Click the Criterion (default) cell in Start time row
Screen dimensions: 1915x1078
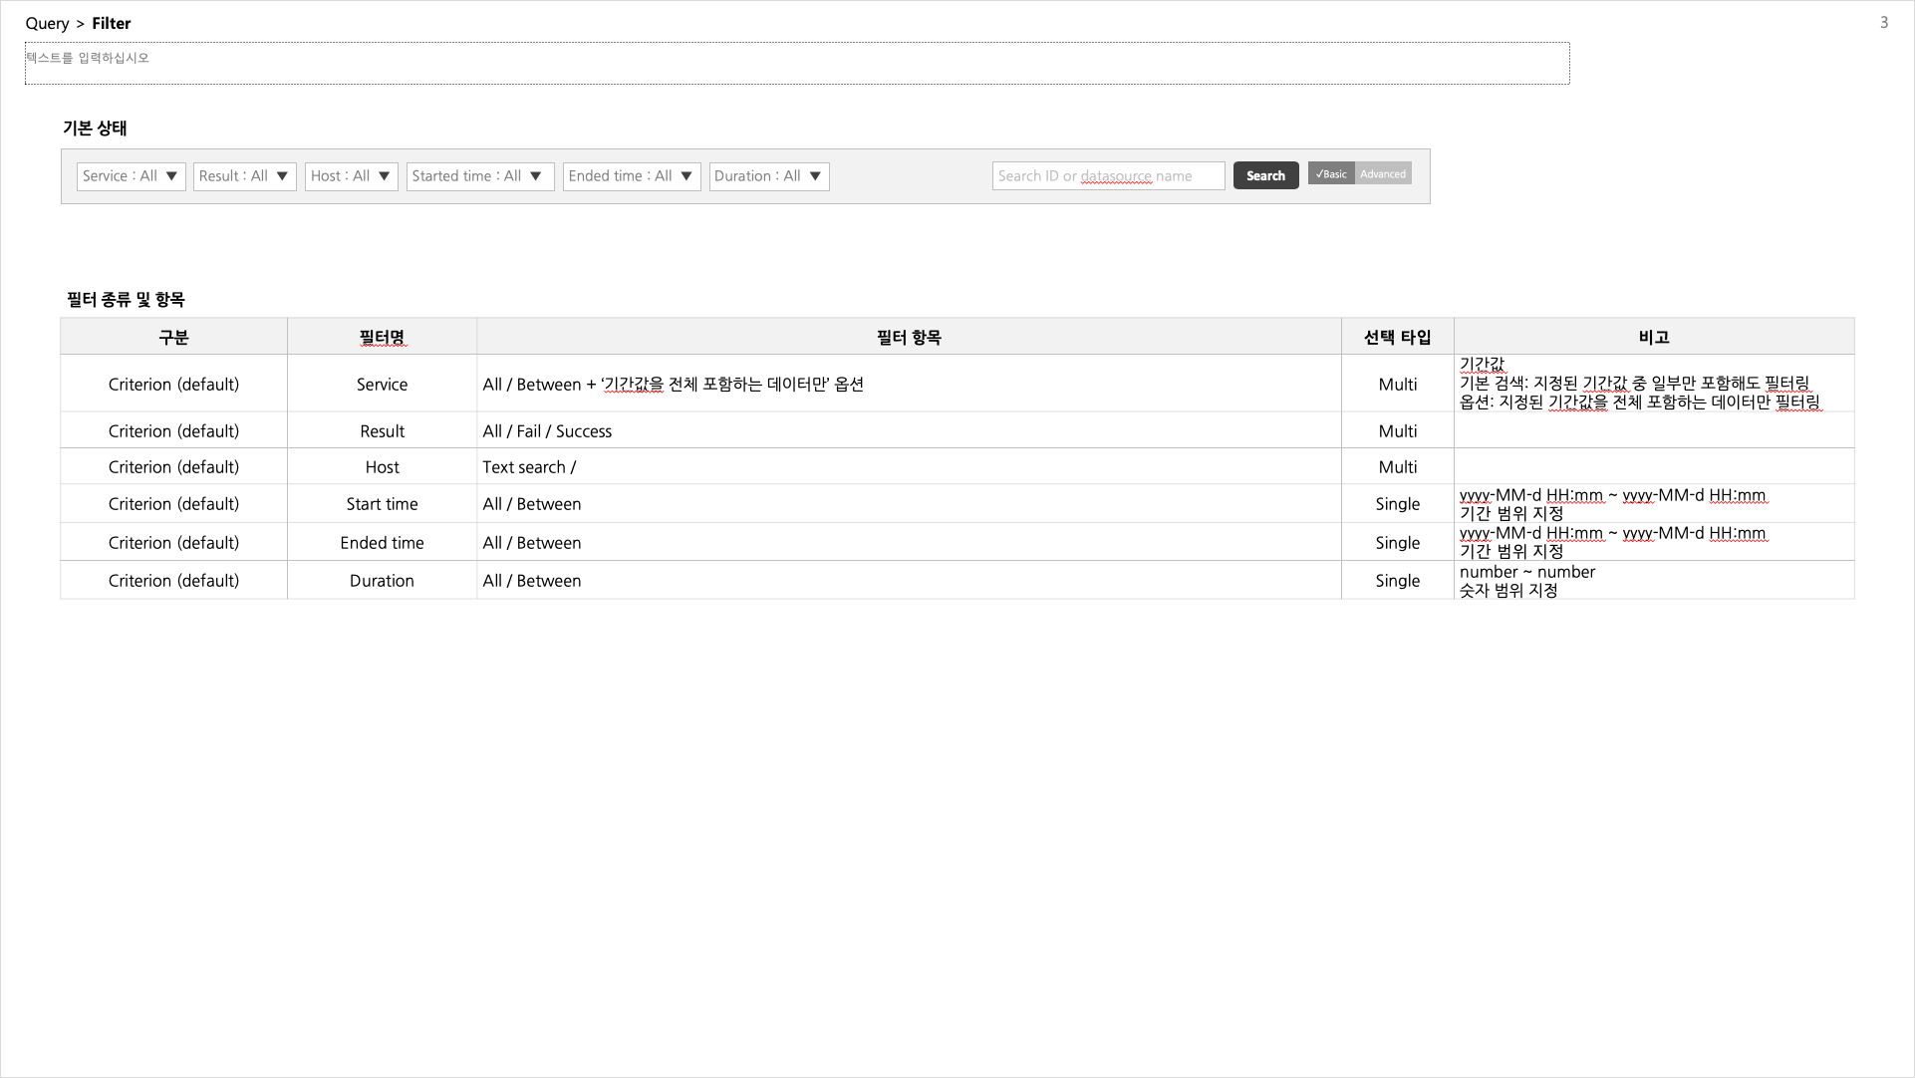click(173, 503)
